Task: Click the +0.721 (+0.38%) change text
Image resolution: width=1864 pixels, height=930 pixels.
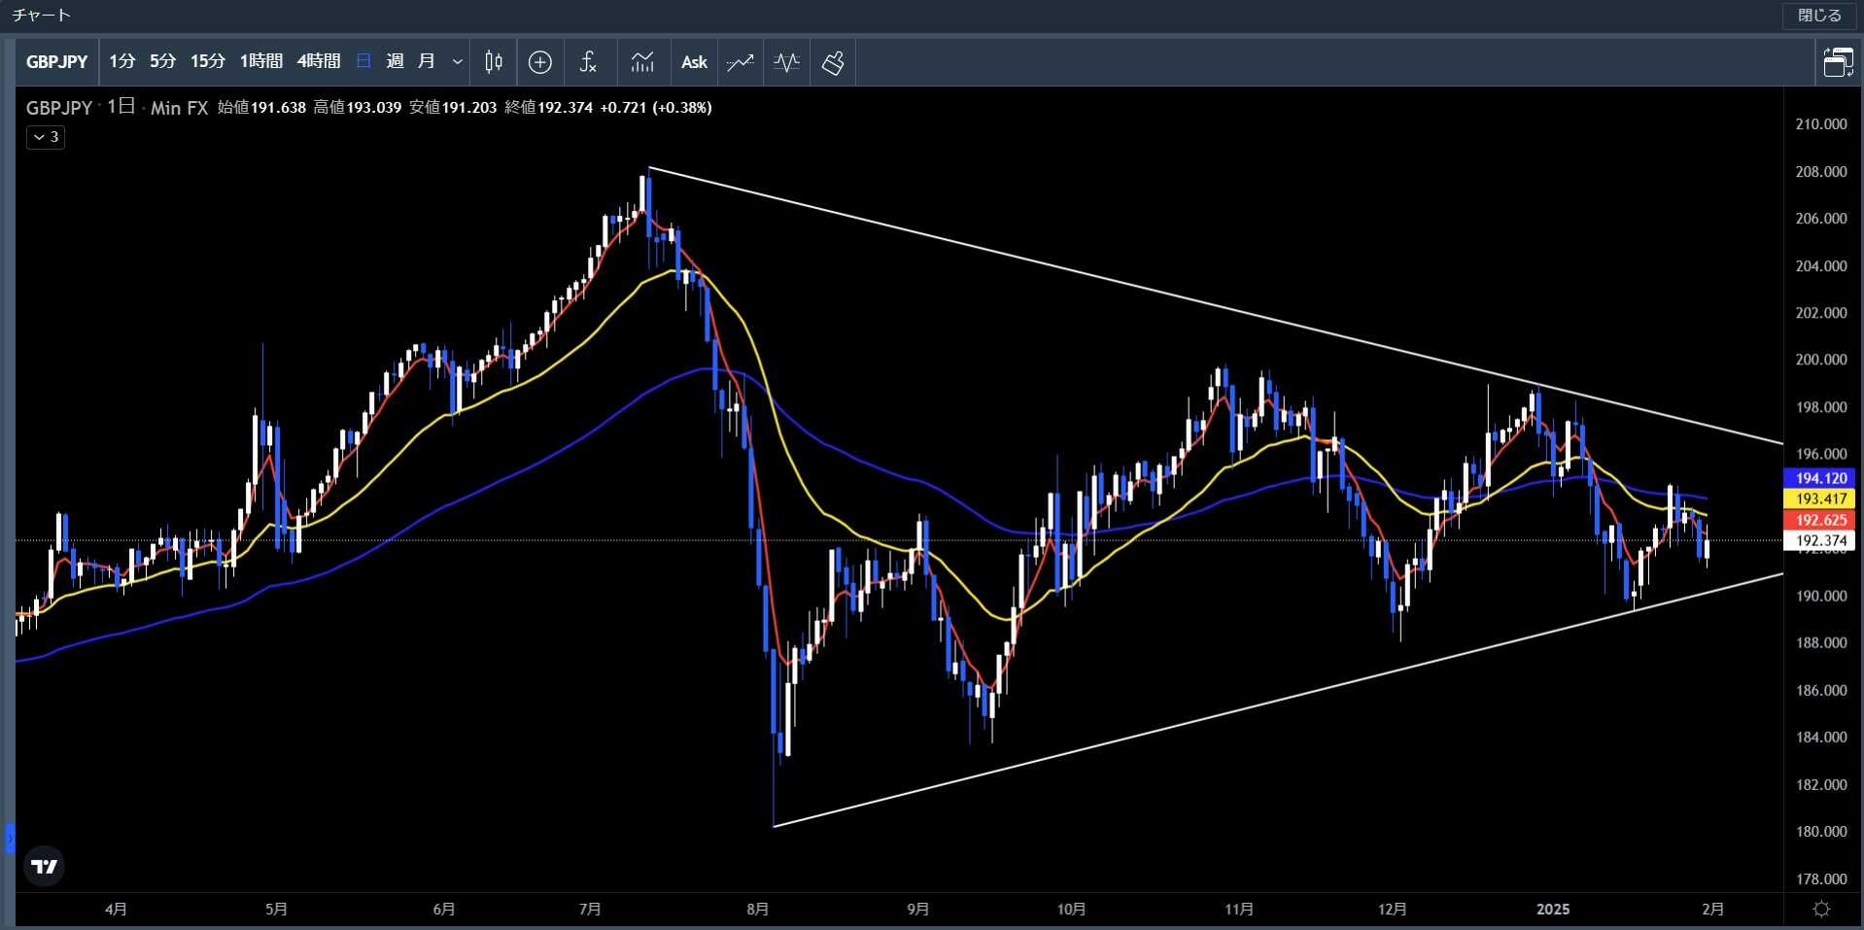Action: pyautogui.click(x=656, y=108)
